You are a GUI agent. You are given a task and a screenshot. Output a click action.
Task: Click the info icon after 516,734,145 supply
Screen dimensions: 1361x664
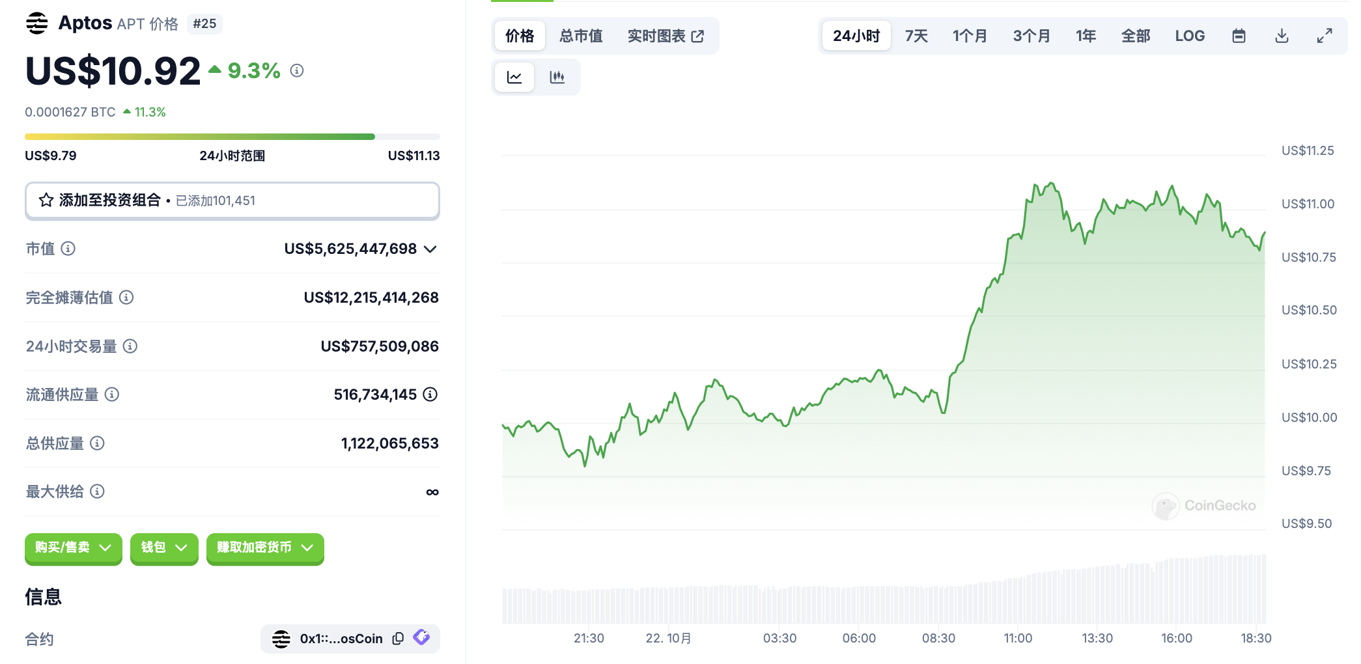pos(430,394)
